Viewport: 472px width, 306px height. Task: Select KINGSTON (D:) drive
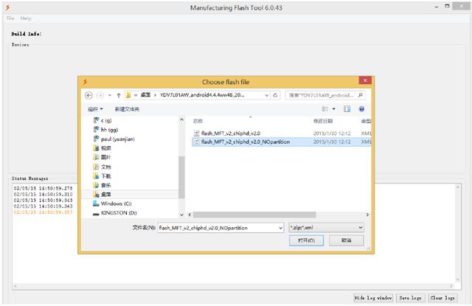(x=115, y=213)
